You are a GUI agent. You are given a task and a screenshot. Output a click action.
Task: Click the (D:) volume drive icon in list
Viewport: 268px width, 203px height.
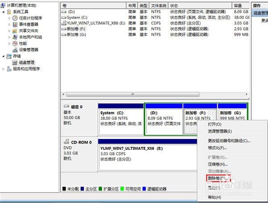[x=64, y=12]
